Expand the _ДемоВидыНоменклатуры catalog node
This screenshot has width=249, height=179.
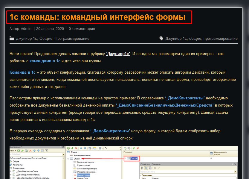(11, 175)
